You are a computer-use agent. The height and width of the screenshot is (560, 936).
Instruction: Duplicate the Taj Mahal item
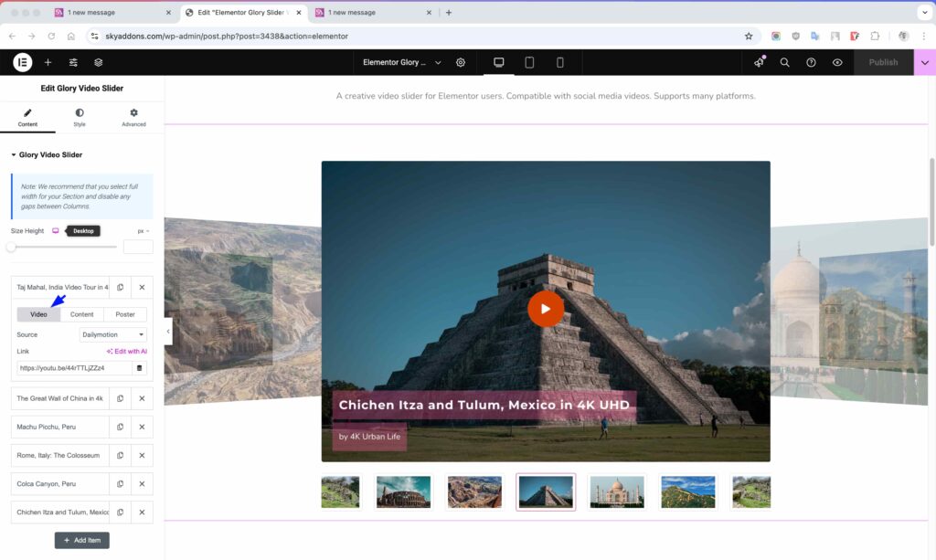click(x=120, y=288)
